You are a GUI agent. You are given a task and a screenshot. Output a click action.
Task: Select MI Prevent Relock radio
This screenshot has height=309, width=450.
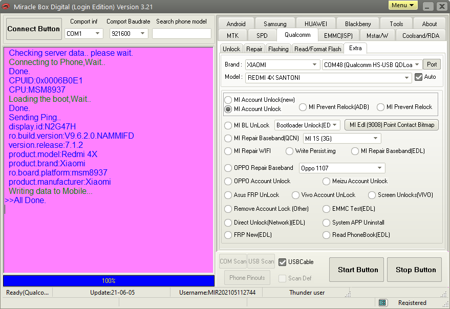(x=380, y=107)
